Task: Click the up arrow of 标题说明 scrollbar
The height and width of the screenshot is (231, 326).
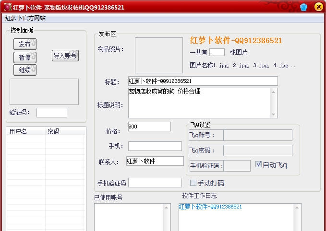Action: (x=274, y=92)
